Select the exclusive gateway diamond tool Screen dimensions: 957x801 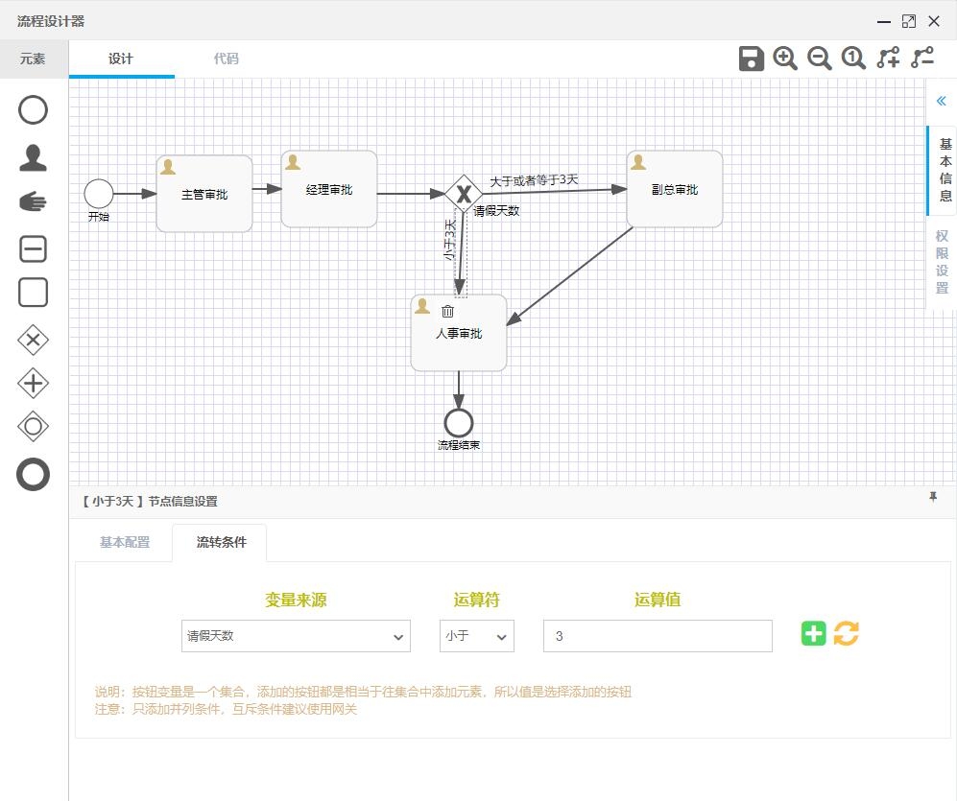[x=33, y=341]
